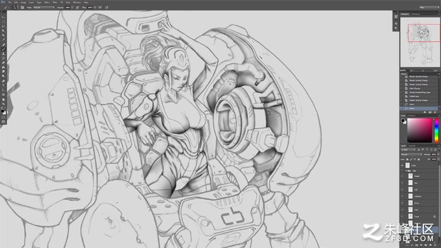This screenshot has width=441, height=248.
Task: Select the Pen tool
Action: pyautogui.click(x=4, y=81)
